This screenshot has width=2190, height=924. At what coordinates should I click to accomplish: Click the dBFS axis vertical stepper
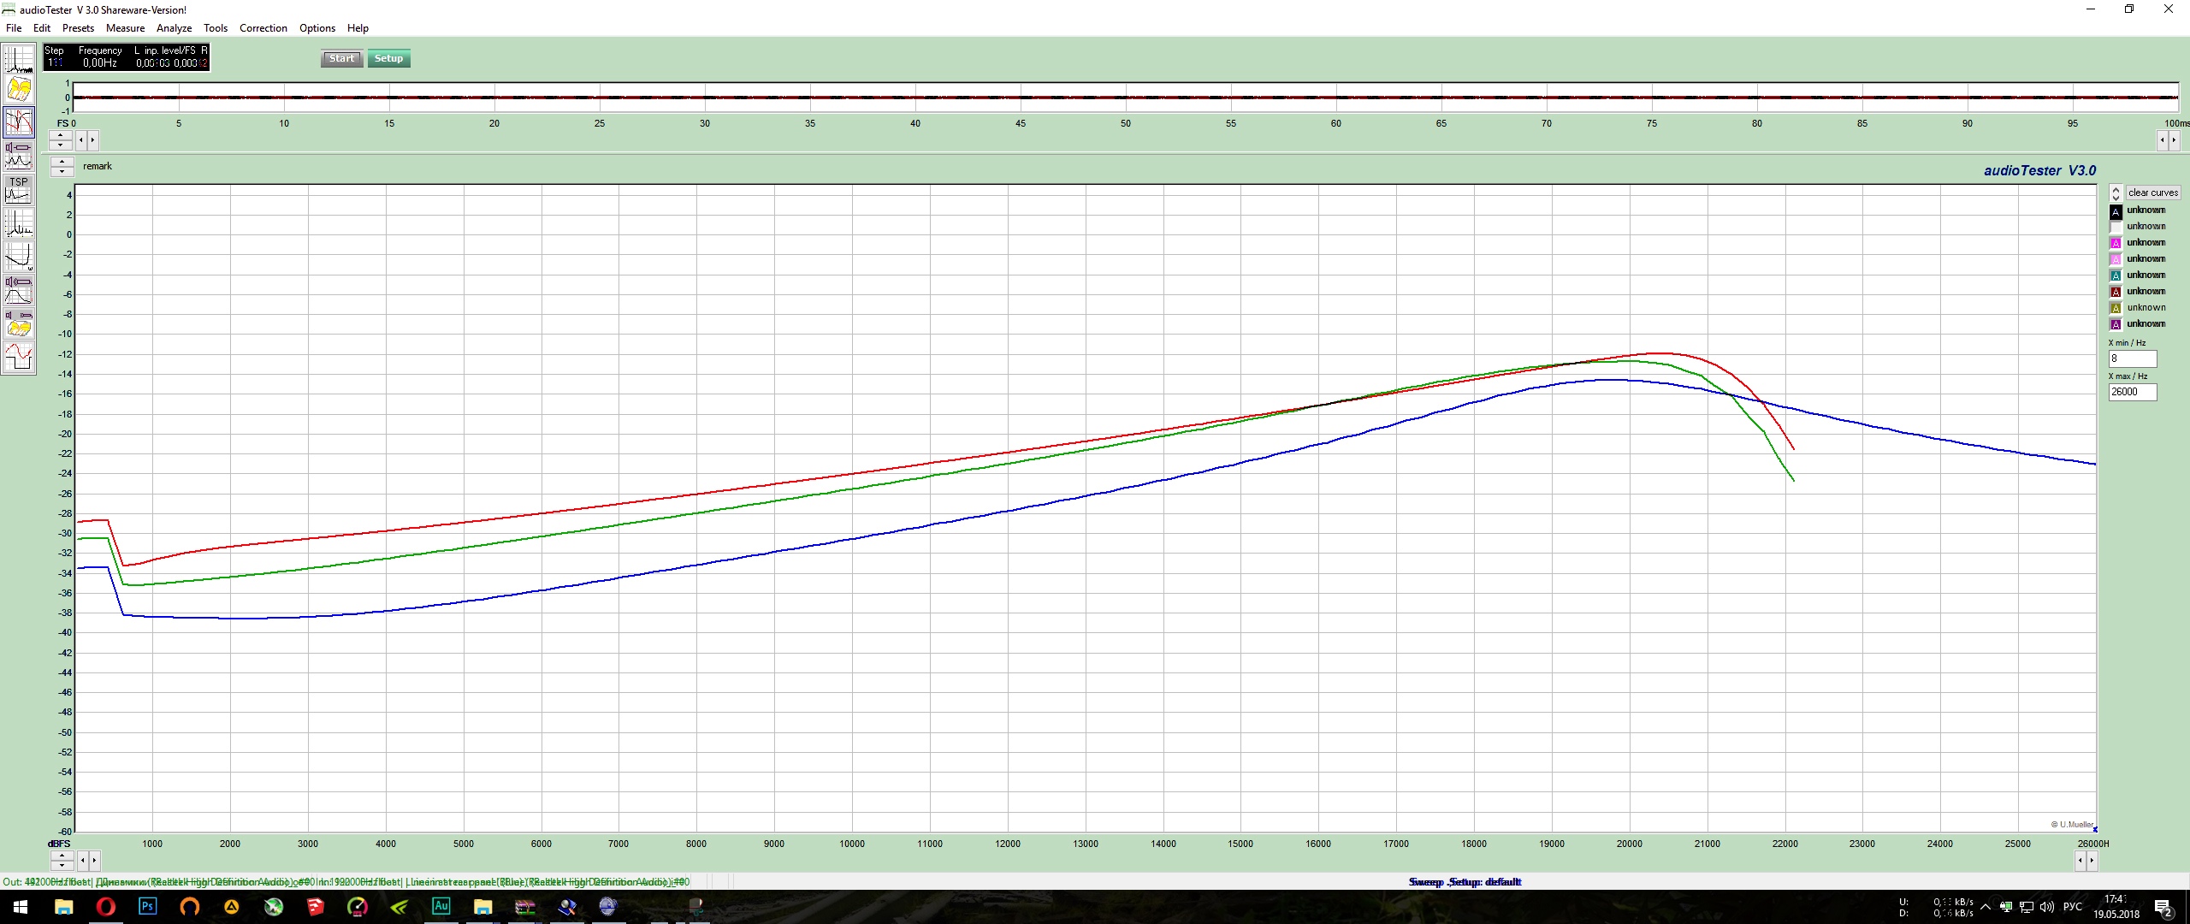click(x=61, y=860)
